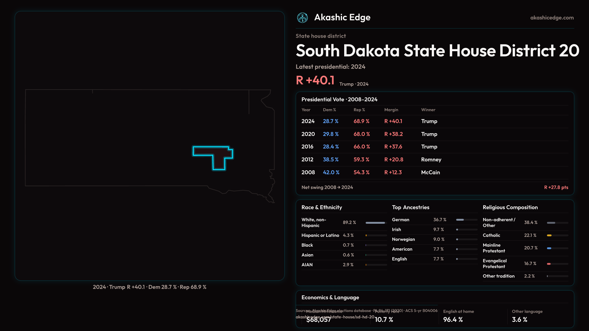Click the Evangelical Protestant red bar
Screen dimensions: 589x331
[x=549, y=264]
